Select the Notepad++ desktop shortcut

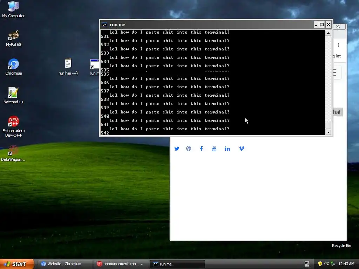pyautogui.click(x=14, y=96)
